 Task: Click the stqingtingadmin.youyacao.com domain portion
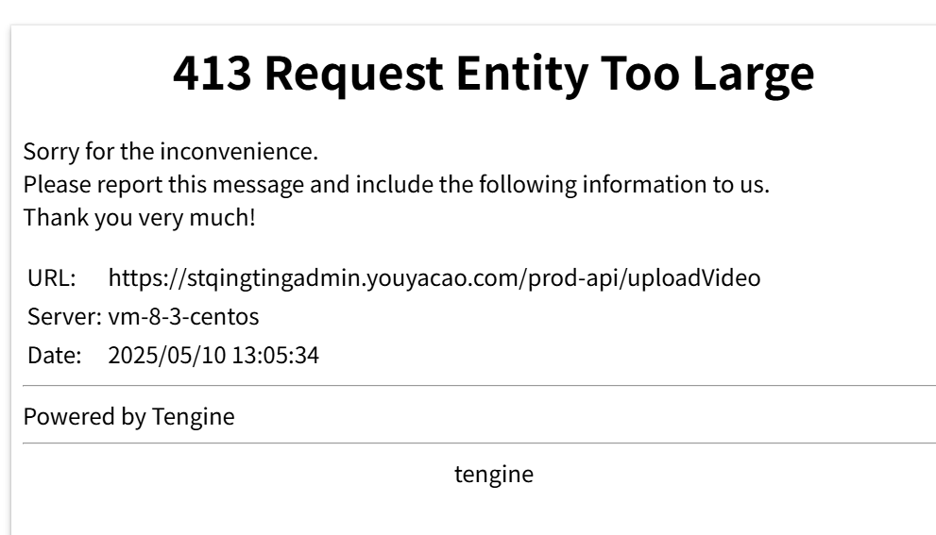pos(356,278)
